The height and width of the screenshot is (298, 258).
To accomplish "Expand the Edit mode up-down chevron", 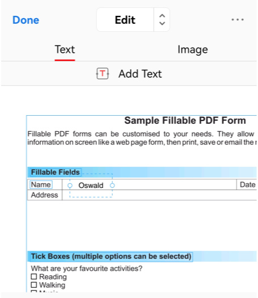I will point(162,19).
